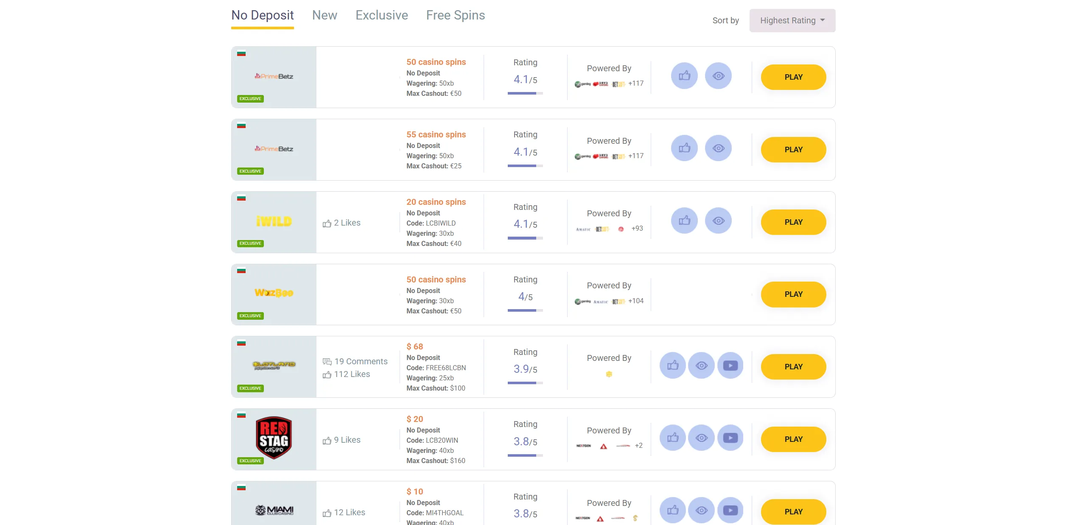Screen dimensions: 1069x525
Task: Select the No Deposit tab
Action: [x=263, y=16]
